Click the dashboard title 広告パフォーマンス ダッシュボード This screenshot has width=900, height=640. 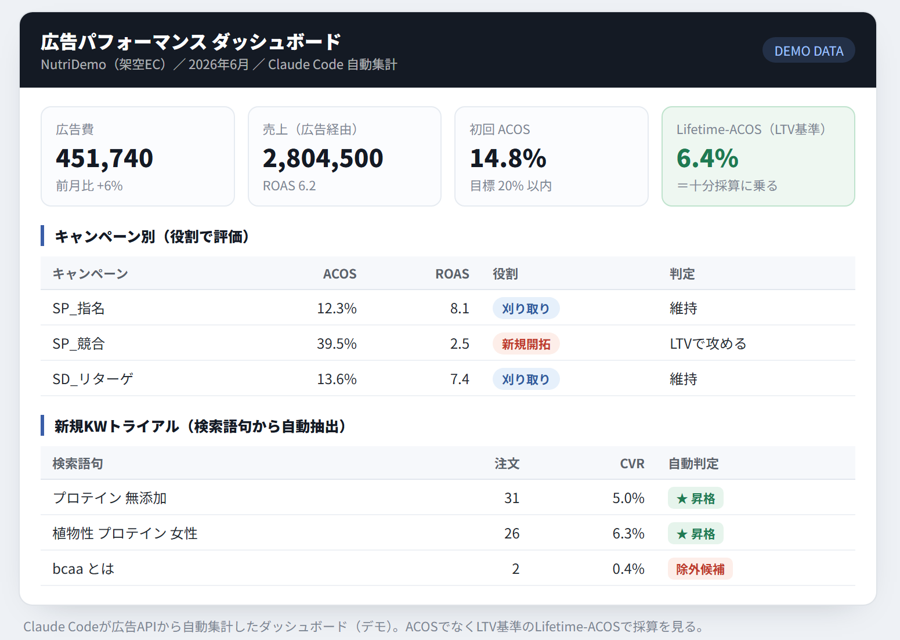(x=191, y=42)
